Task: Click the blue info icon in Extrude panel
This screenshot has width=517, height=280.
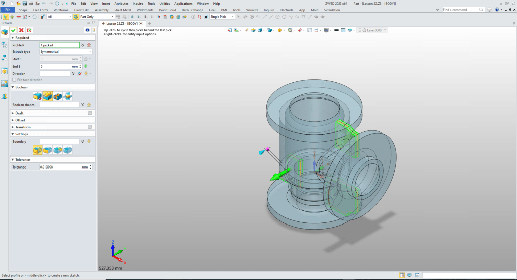Action: [87, 30]
